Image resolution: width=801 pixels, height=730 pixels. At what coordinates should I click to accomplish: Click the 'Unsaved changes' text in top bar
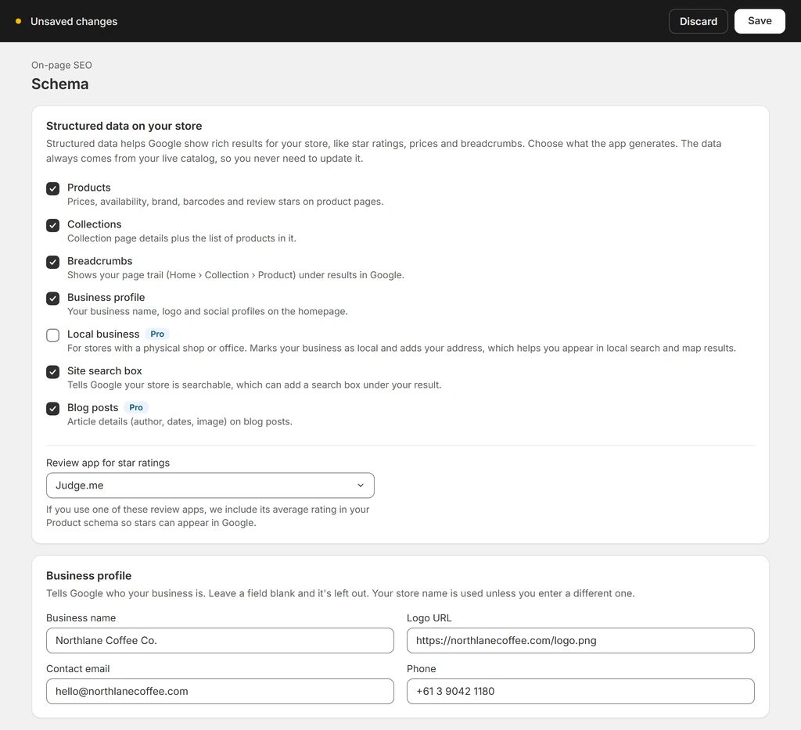(x=74, y=21)
